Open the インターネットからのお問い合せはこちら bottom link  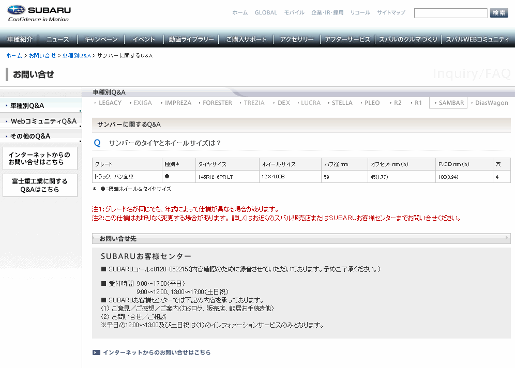[157, 352]
